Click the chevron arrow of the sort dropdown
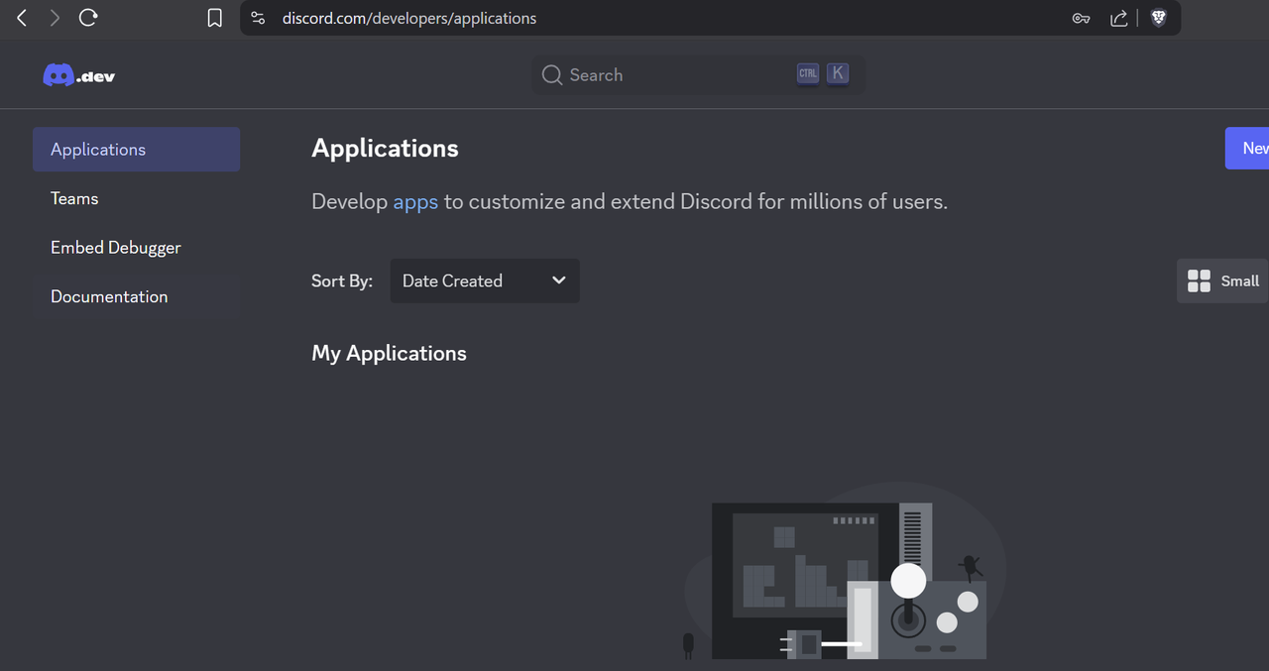The height and width of the screenshot is (671, 1269). pyautogui.click(x=559, y=280)
